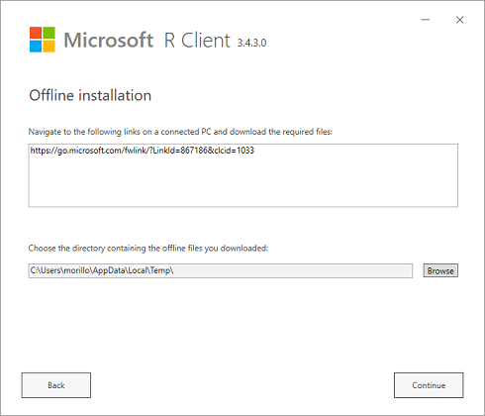Click the Choose the directory label
The width and height of the screenshot is (485, 416).
point(148,249)
